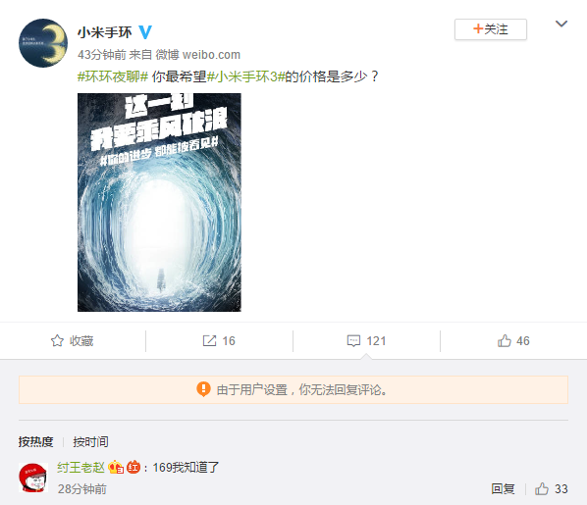
Task: Expand the post options chevron menu
Action: pyautogui.click(x=561, y=24)
